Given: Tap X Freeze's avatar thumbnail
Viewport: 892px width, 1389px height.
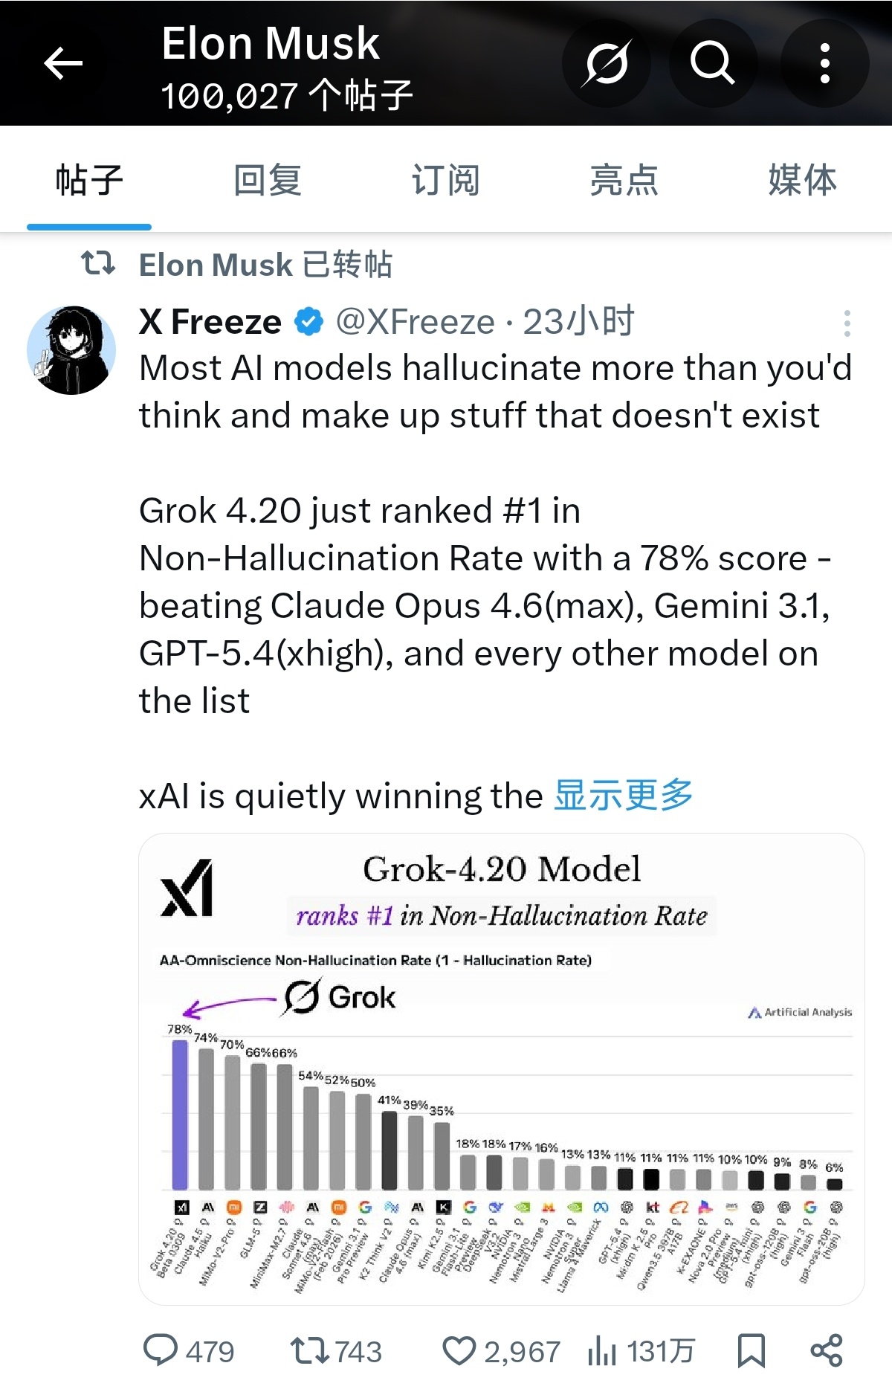Looking at the screenshot, I should click(x=72, y=347).
